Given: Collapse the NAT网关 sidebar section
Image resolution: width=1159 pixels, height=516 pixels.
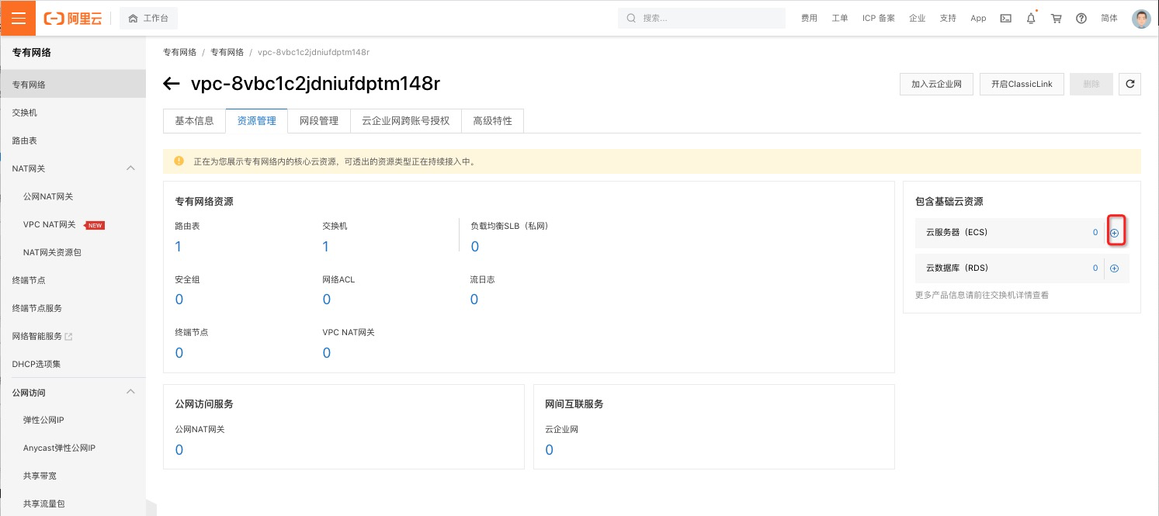Looking at the screenshot, I should pos(130,168).
